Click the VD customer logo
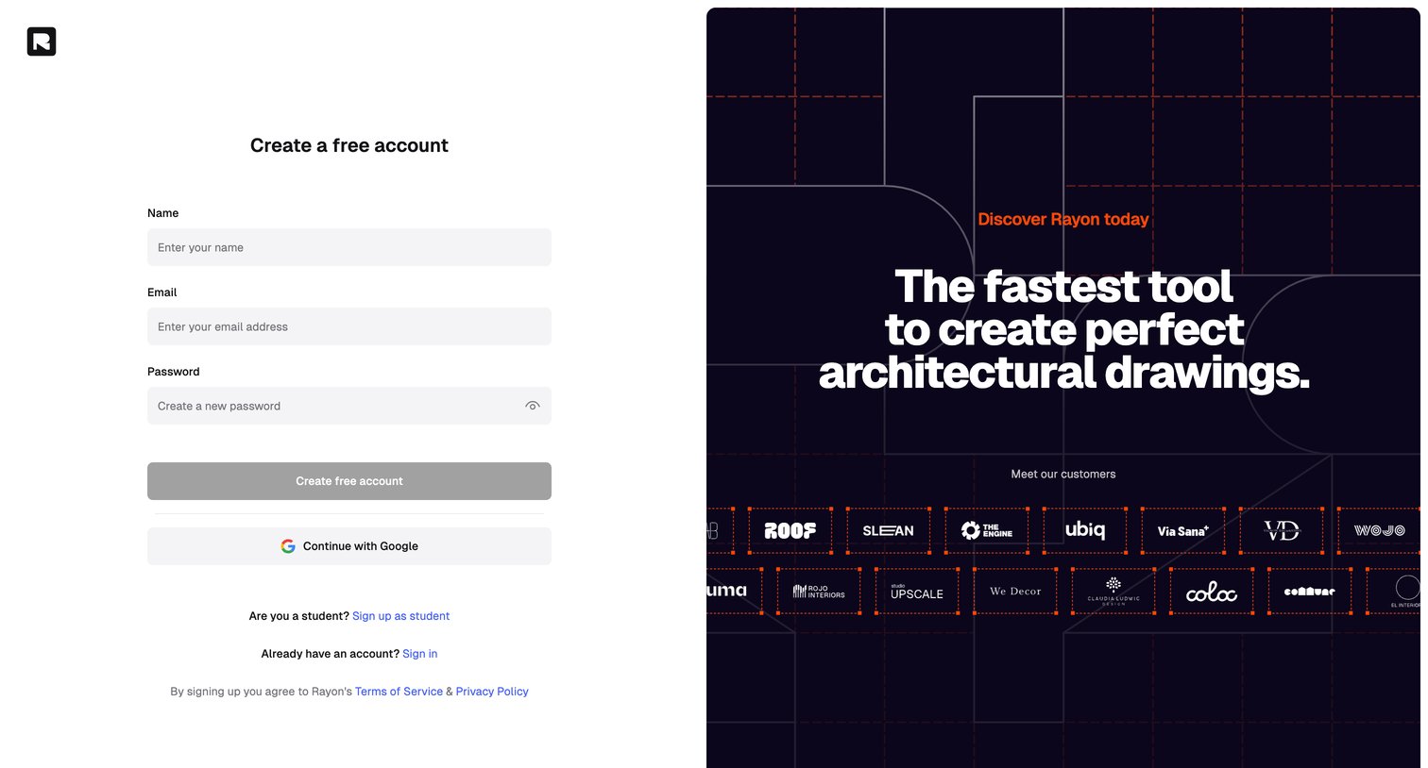This screenshot has width=1428, height=768. point(1282,530)
